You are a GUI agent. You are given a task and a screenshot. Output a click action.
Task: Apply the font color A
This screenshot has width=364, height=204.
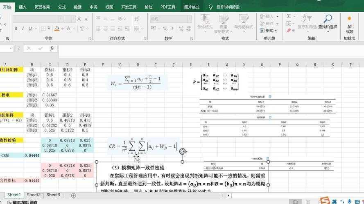(68, 29)
